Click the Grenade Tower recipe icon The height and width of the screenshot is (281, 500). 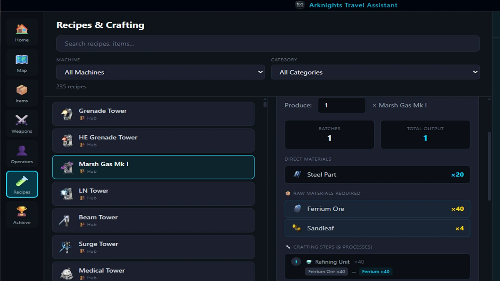point(66,114)
